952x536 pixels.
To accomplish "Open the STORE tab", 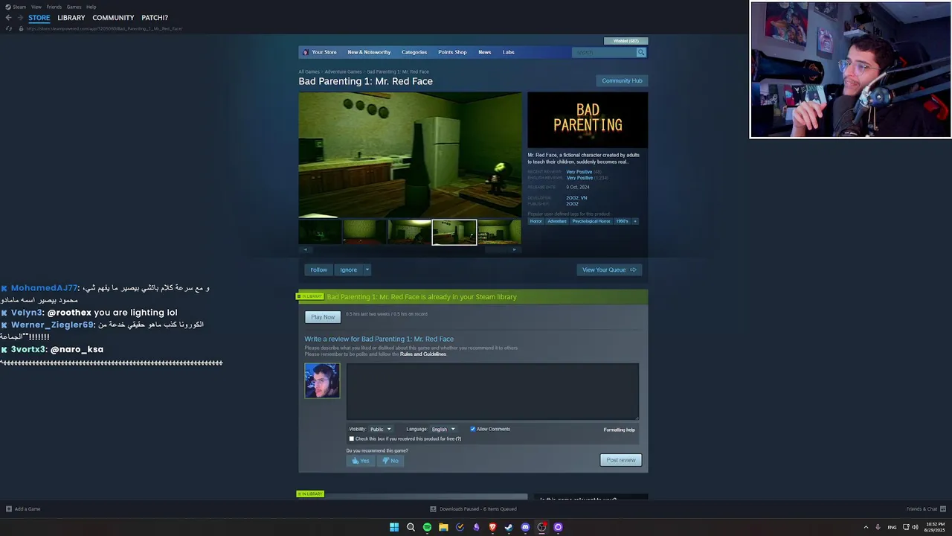I will click(x=39, y=18).
